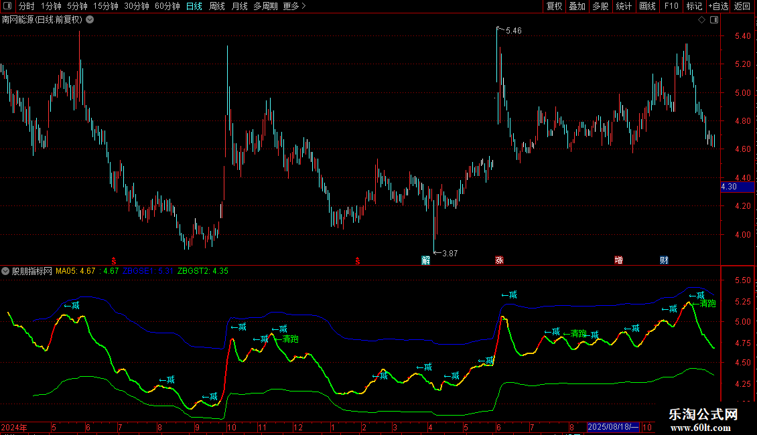The height and width of the screenshot is (435, 757).
Task: Open the 多周期 multi-period view
Action: tap(265, 6)
